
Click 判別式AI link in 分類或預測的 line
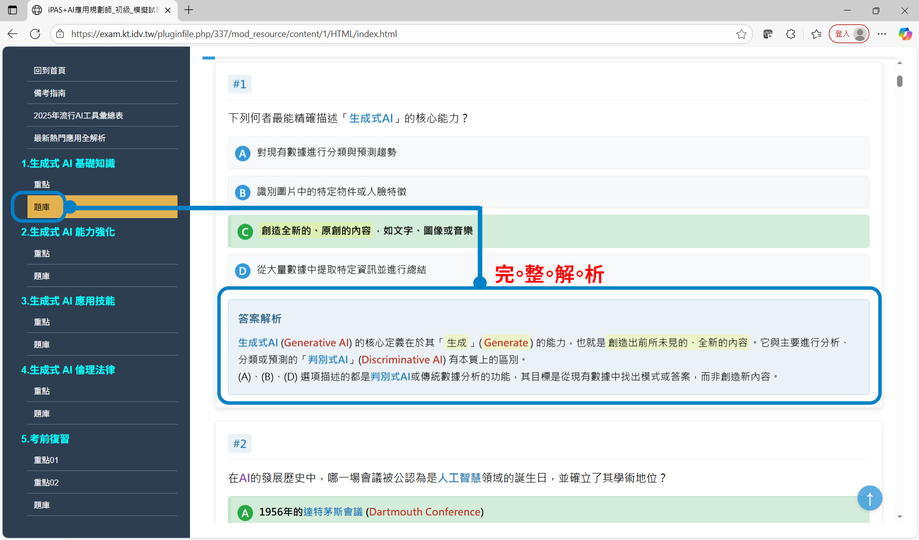[328, 359]
